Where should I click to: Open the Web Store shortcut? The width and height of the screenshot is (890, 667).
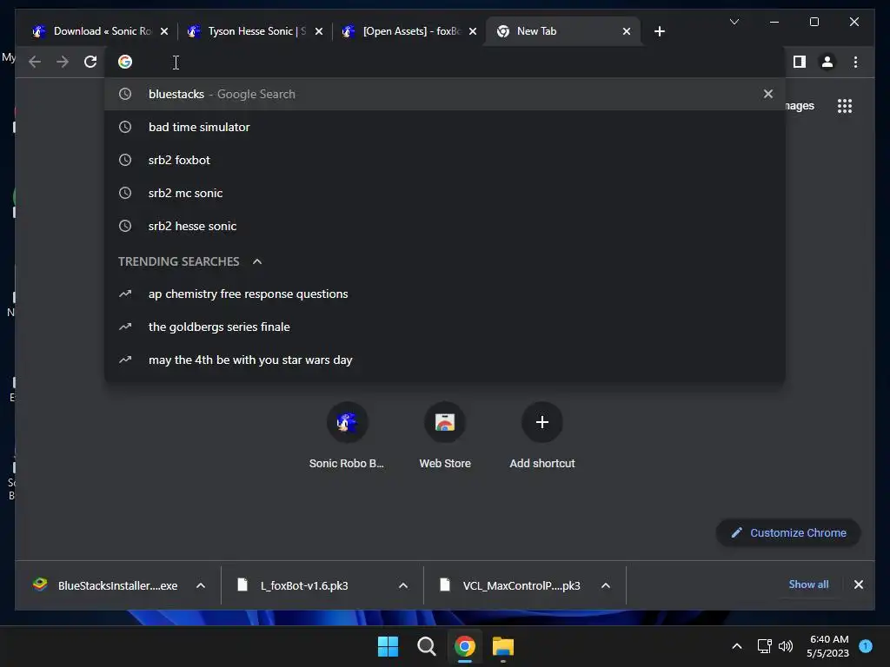coord(445,435)
